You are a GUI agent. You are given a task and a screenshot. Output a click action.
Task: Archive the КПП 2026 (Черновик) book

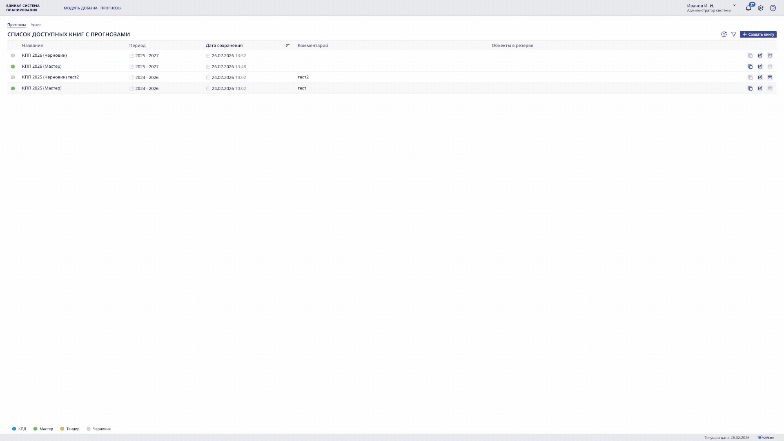(x=770, y=56)
